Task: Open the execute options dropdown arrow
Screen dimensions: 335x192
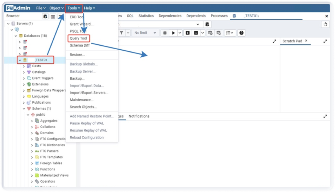Action: coord(180,33)
